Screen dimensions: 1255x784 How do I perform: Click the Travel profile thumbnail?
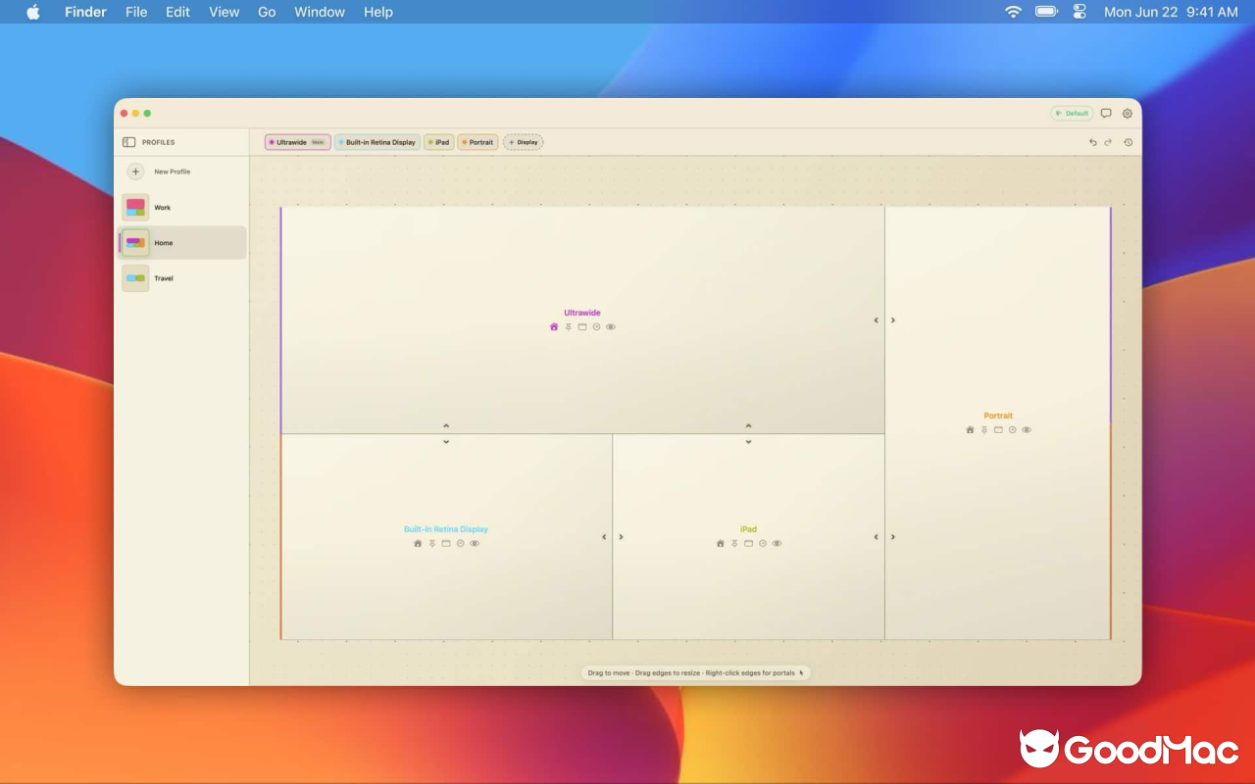point(135,278)
